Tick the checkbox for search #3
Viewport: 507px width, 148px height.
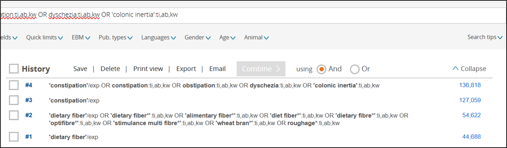14,100
